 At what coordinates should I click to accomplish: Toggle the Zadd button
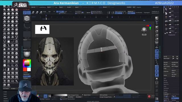(61, 12)
